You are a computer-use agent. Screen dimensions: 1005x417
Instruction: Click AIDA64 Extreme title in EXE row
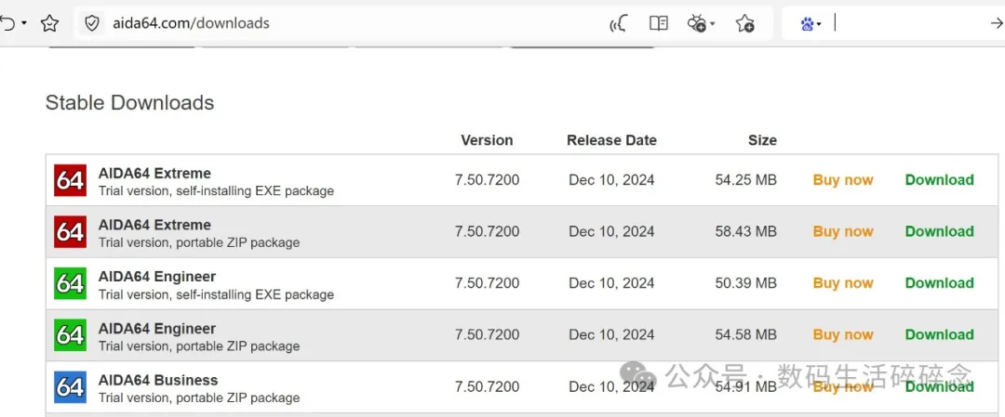click(x=154, y=174)
